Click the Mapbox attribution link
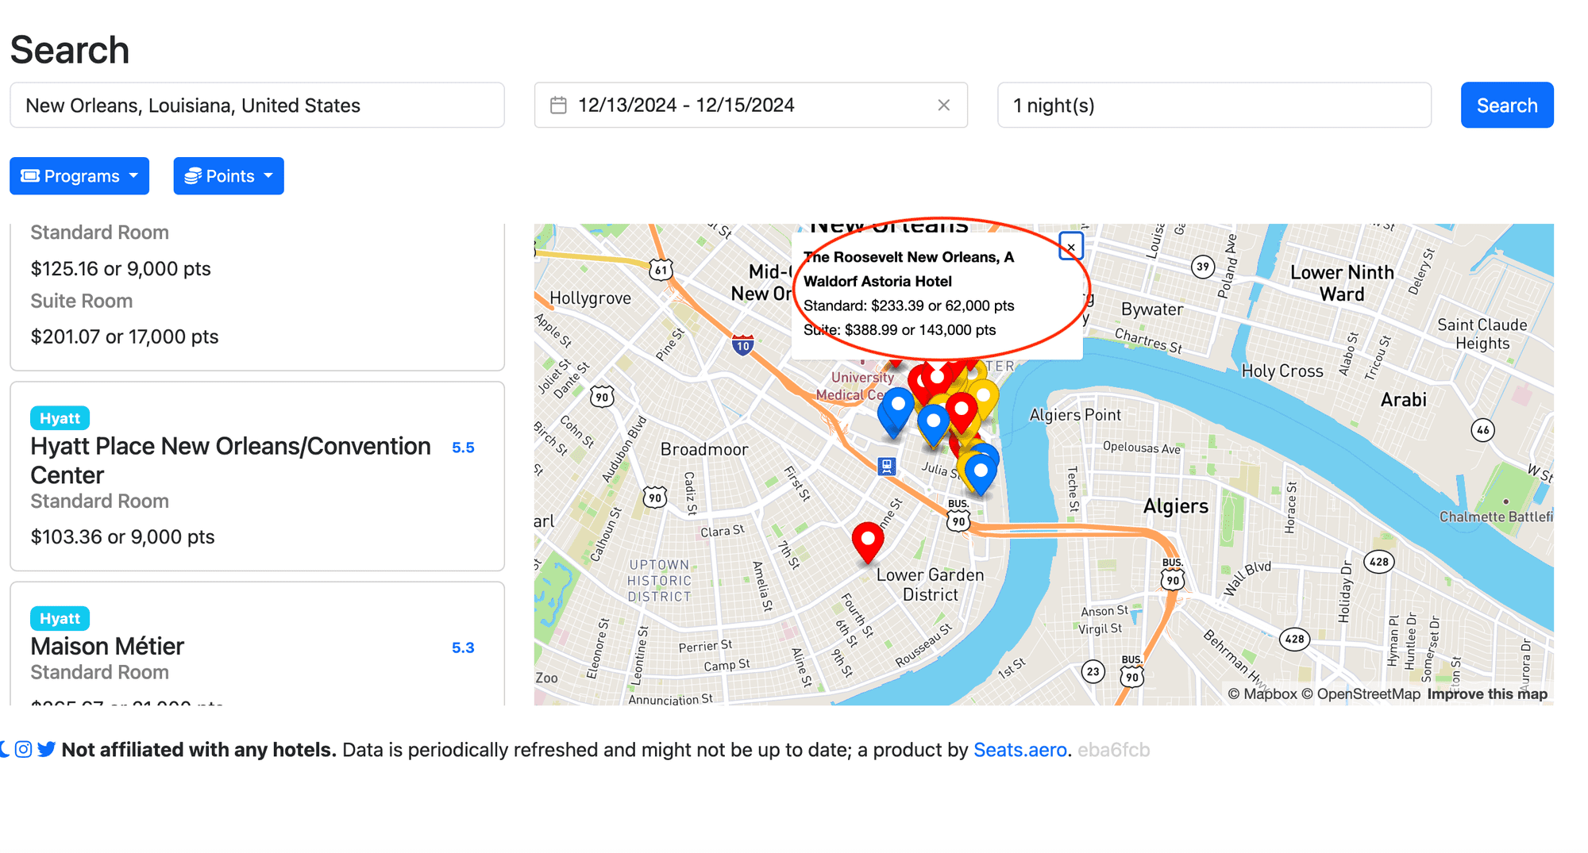The width and height of the screenshot is (1588, 853). 1262,694
